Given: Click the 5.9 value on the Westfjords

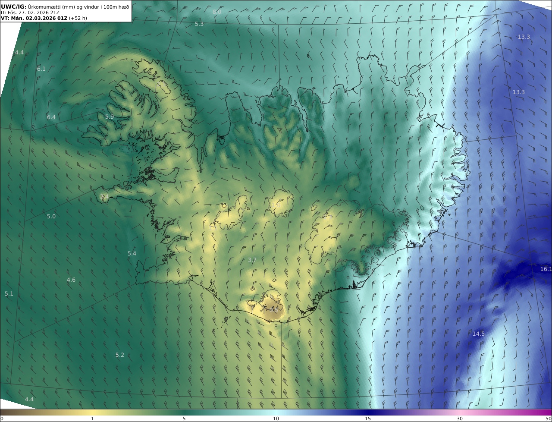Looking at the screenshot, I should (x=110, y=117).
